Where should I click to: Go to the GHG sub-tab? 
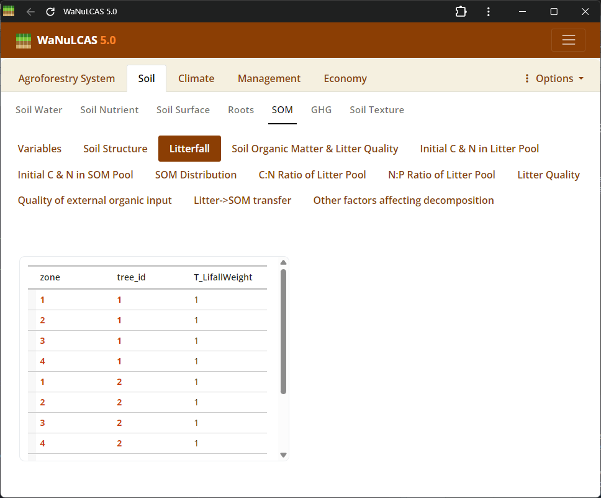coord(321,109)
